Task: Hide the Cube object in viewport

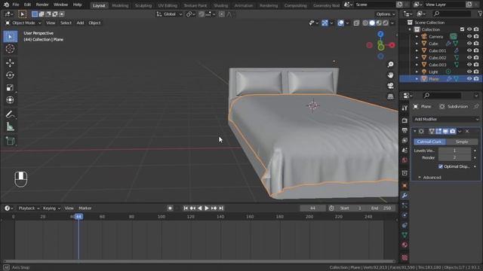Action: [x=469, y=44]
